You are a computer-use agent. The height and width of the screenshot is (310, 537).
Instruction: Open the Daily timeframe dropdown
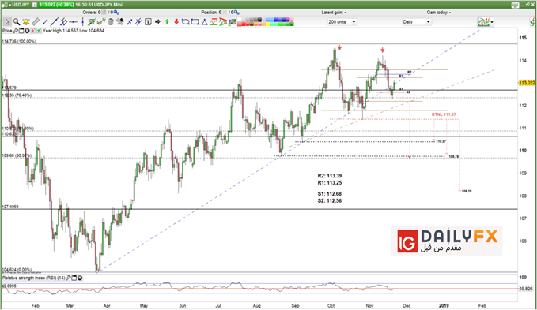[x=416, y=22]
